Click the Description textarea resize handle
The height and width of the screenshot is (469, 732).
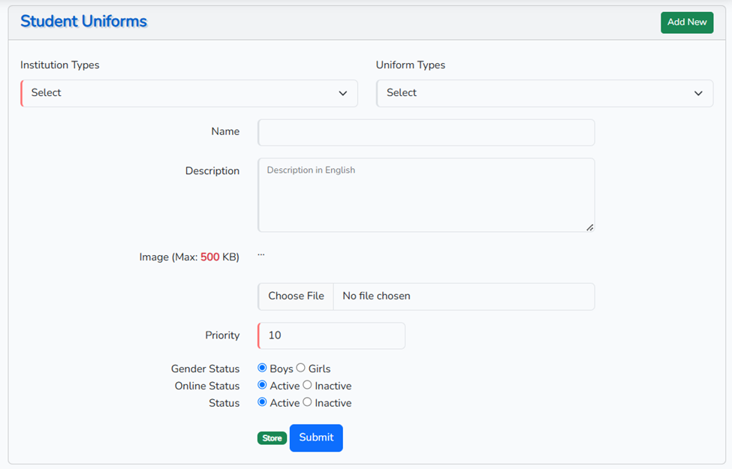589,227
